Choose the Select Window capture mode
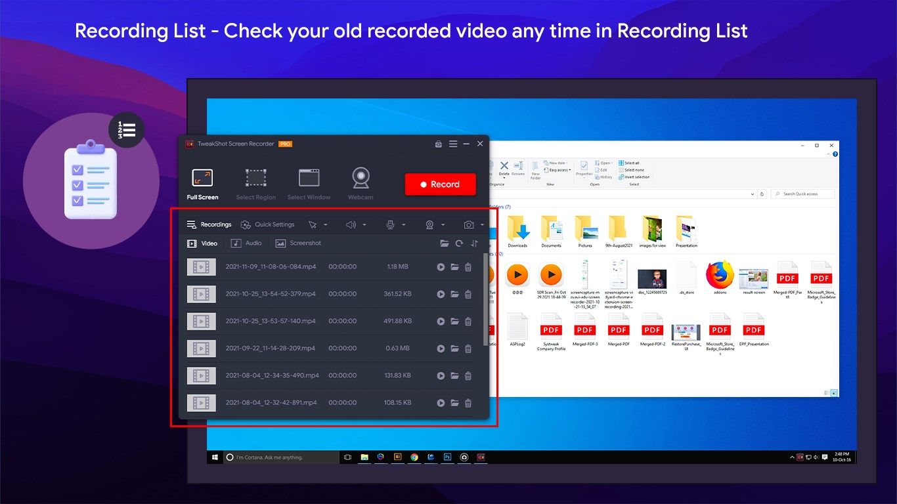Viewport: 897px width, 504px height. pyautogui.click(x=309, y=184)
